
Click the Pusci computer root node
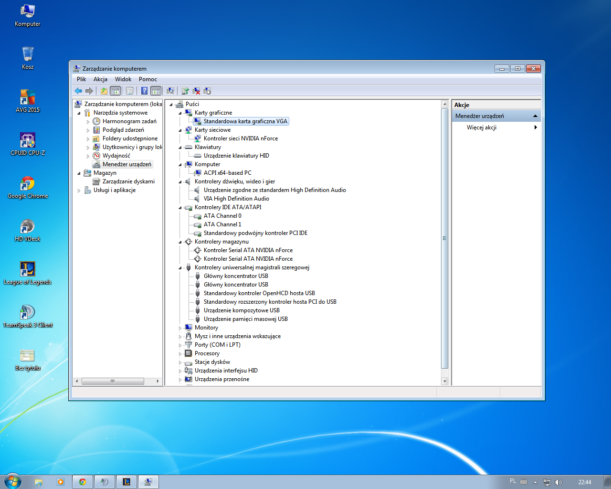[x=192, y=104]
